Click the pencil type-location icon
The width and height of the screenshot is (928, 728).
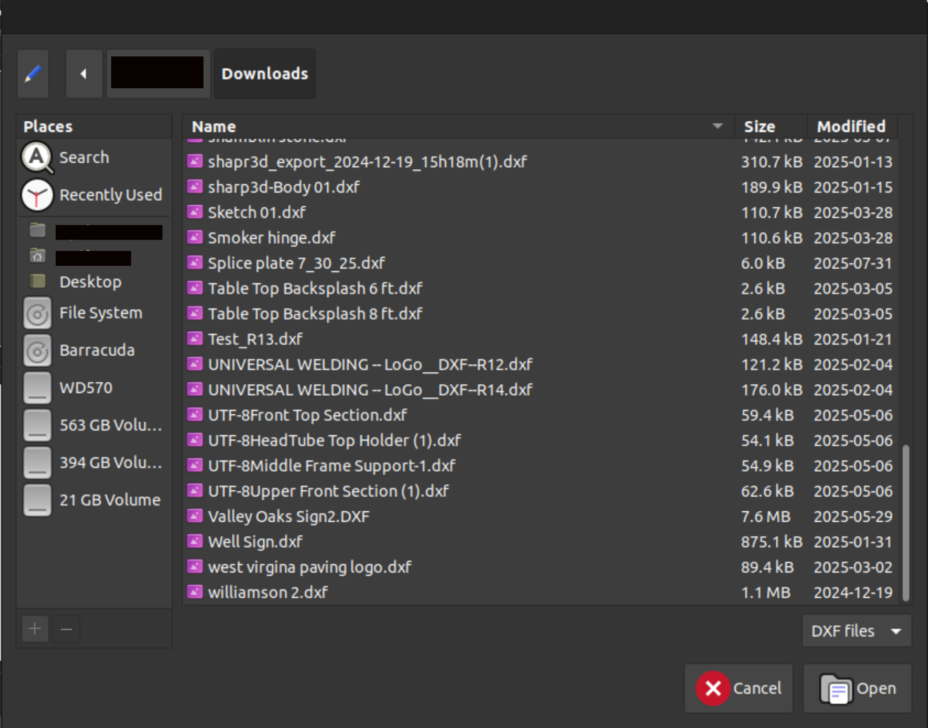pos(33,74)
